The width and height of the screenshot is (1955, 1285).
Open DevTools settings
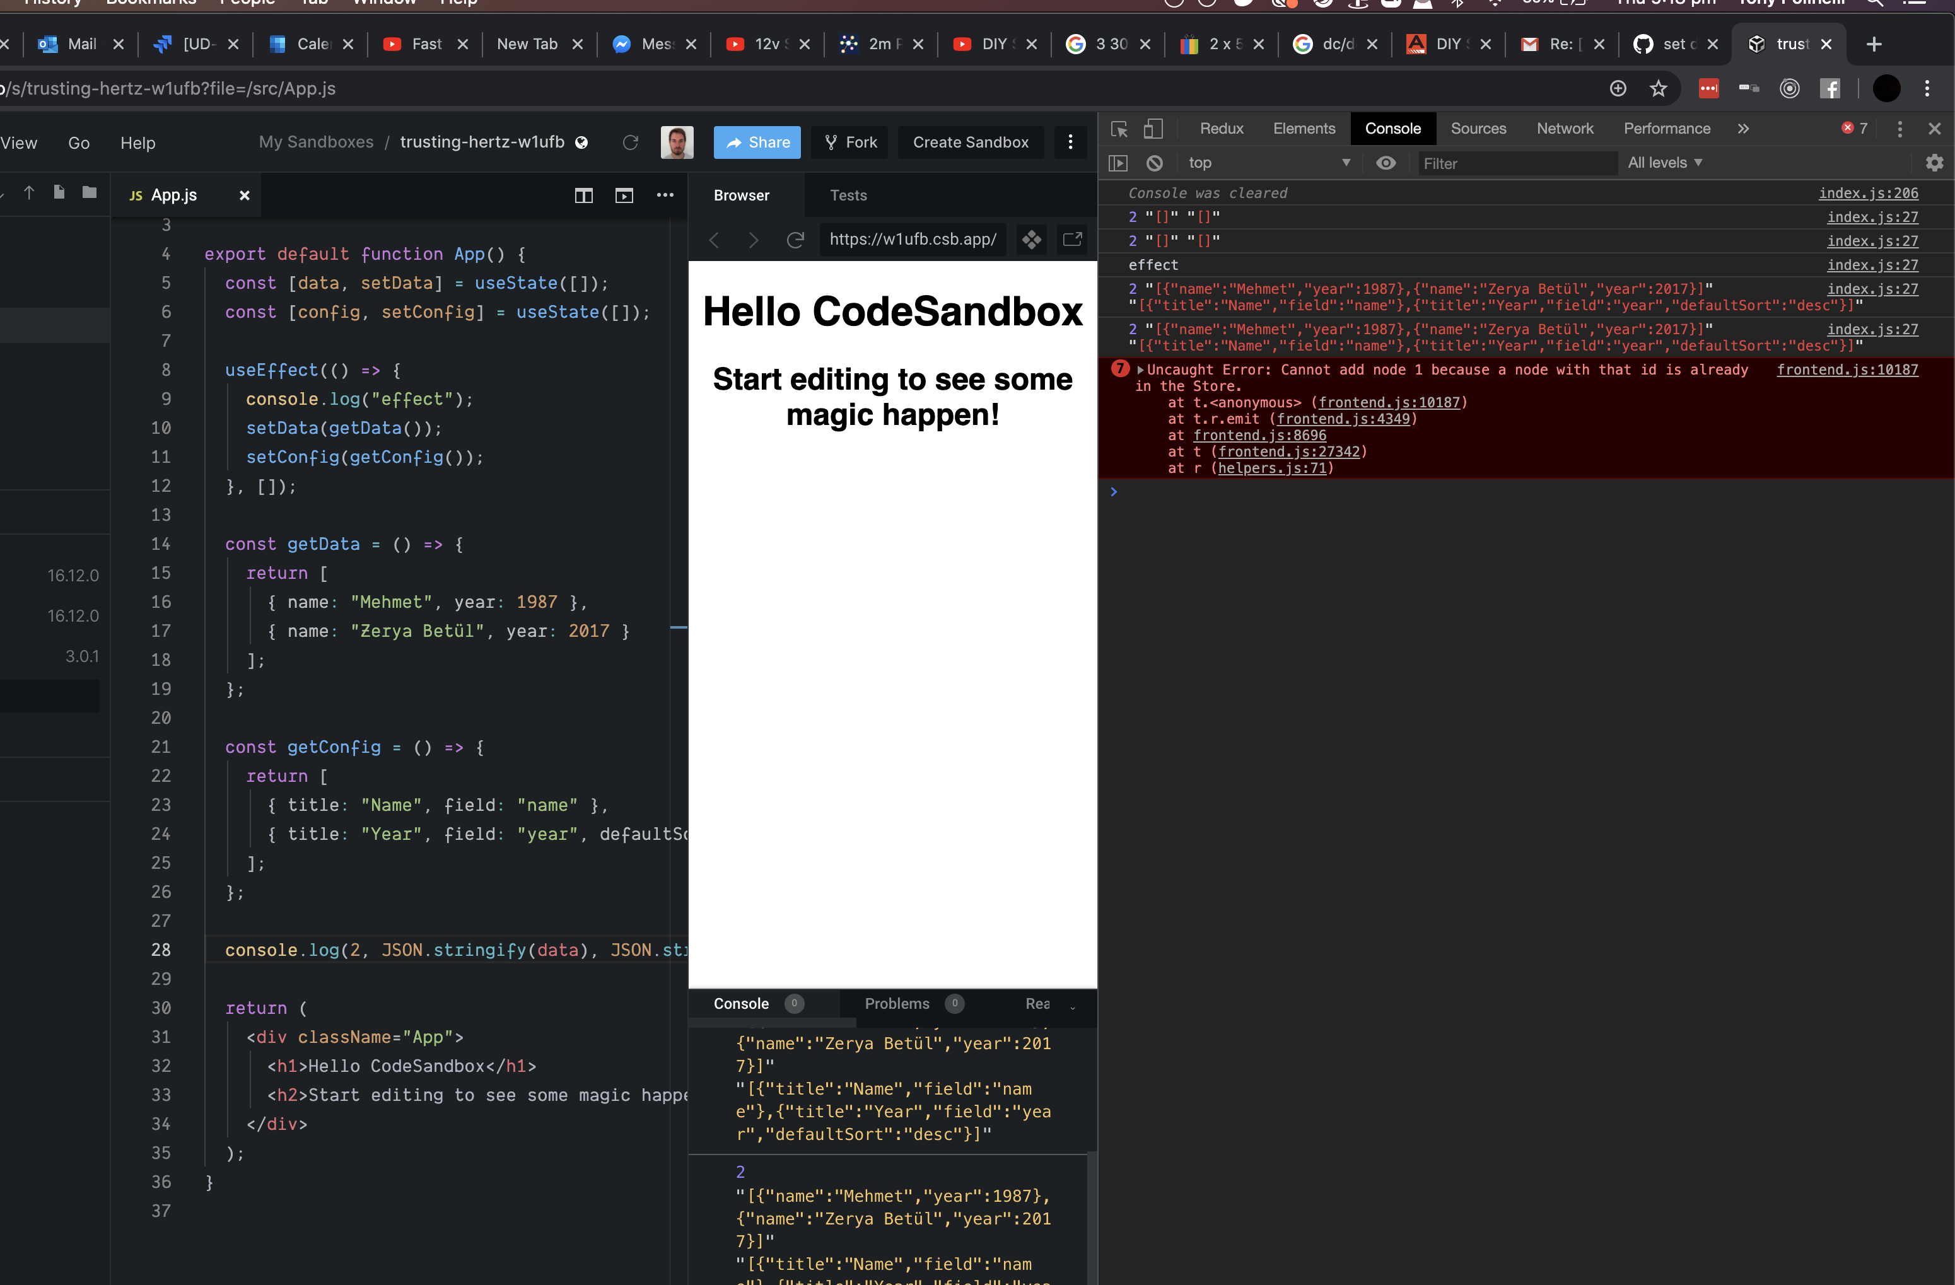point(1935,163)
